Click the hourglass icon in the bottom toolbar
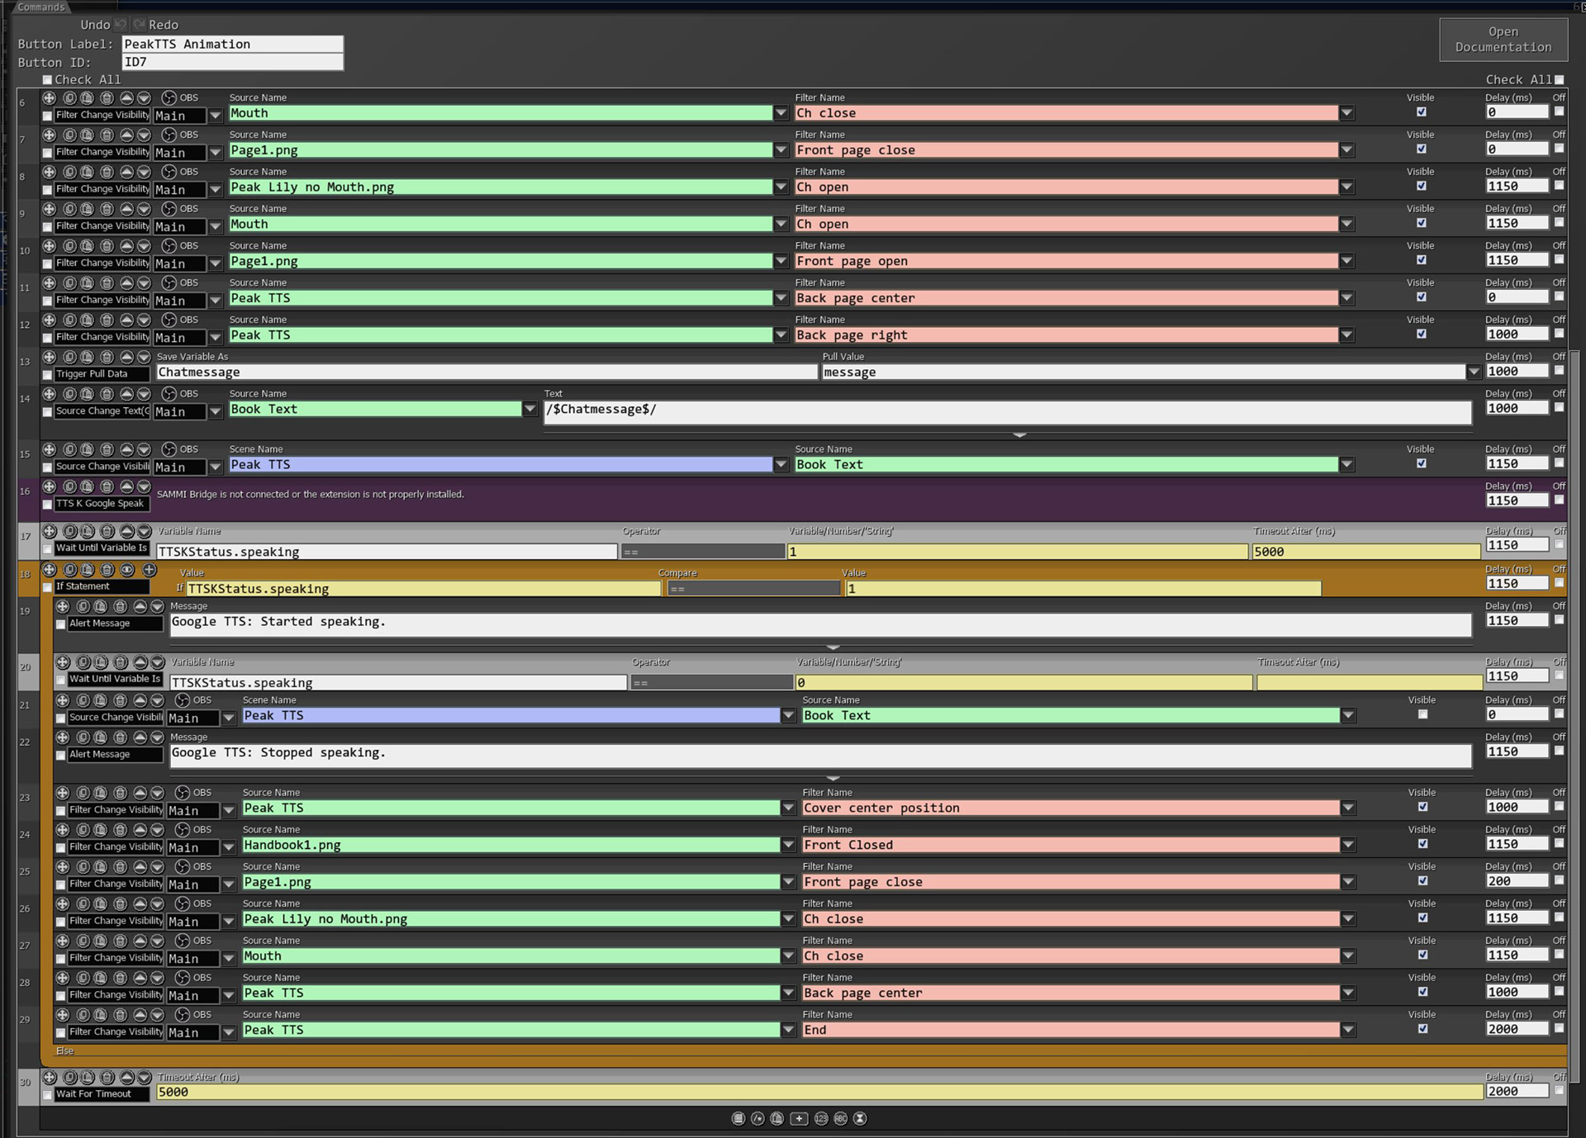The width and height of the screenshot is (1586, 1138). 860,1118
